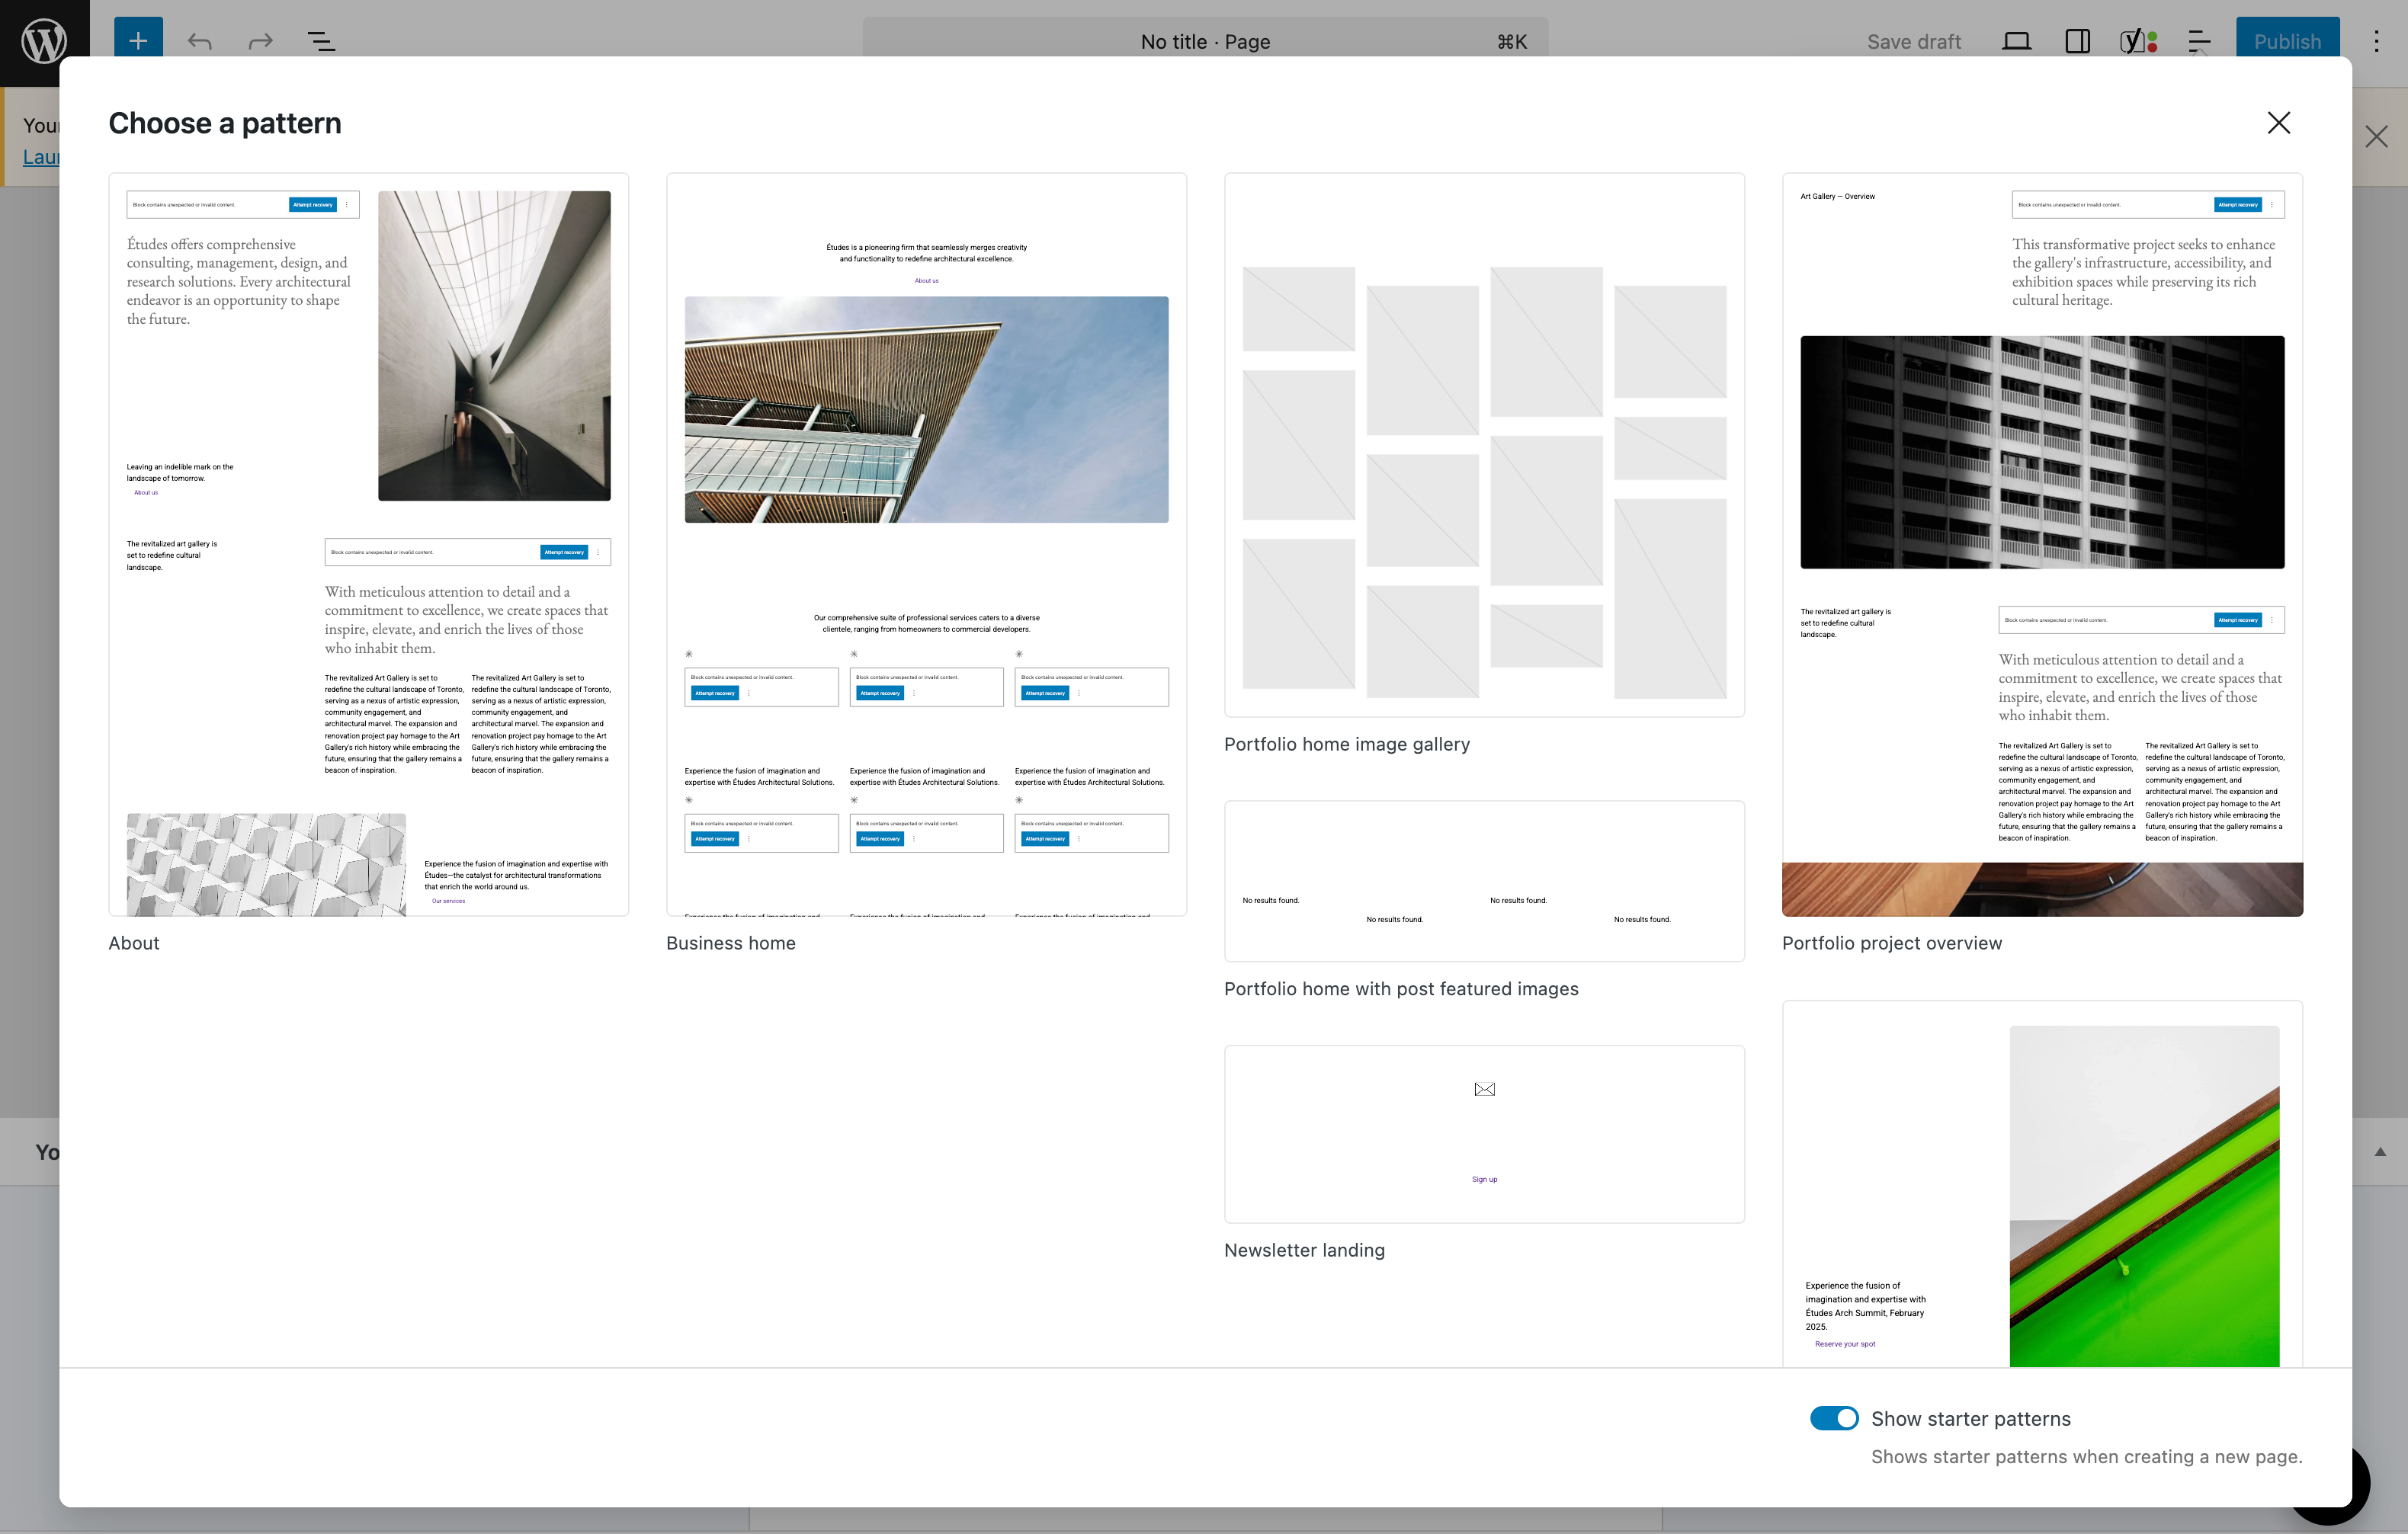
Task: Click the Publish button
Action: click(x=2287, y=41)
